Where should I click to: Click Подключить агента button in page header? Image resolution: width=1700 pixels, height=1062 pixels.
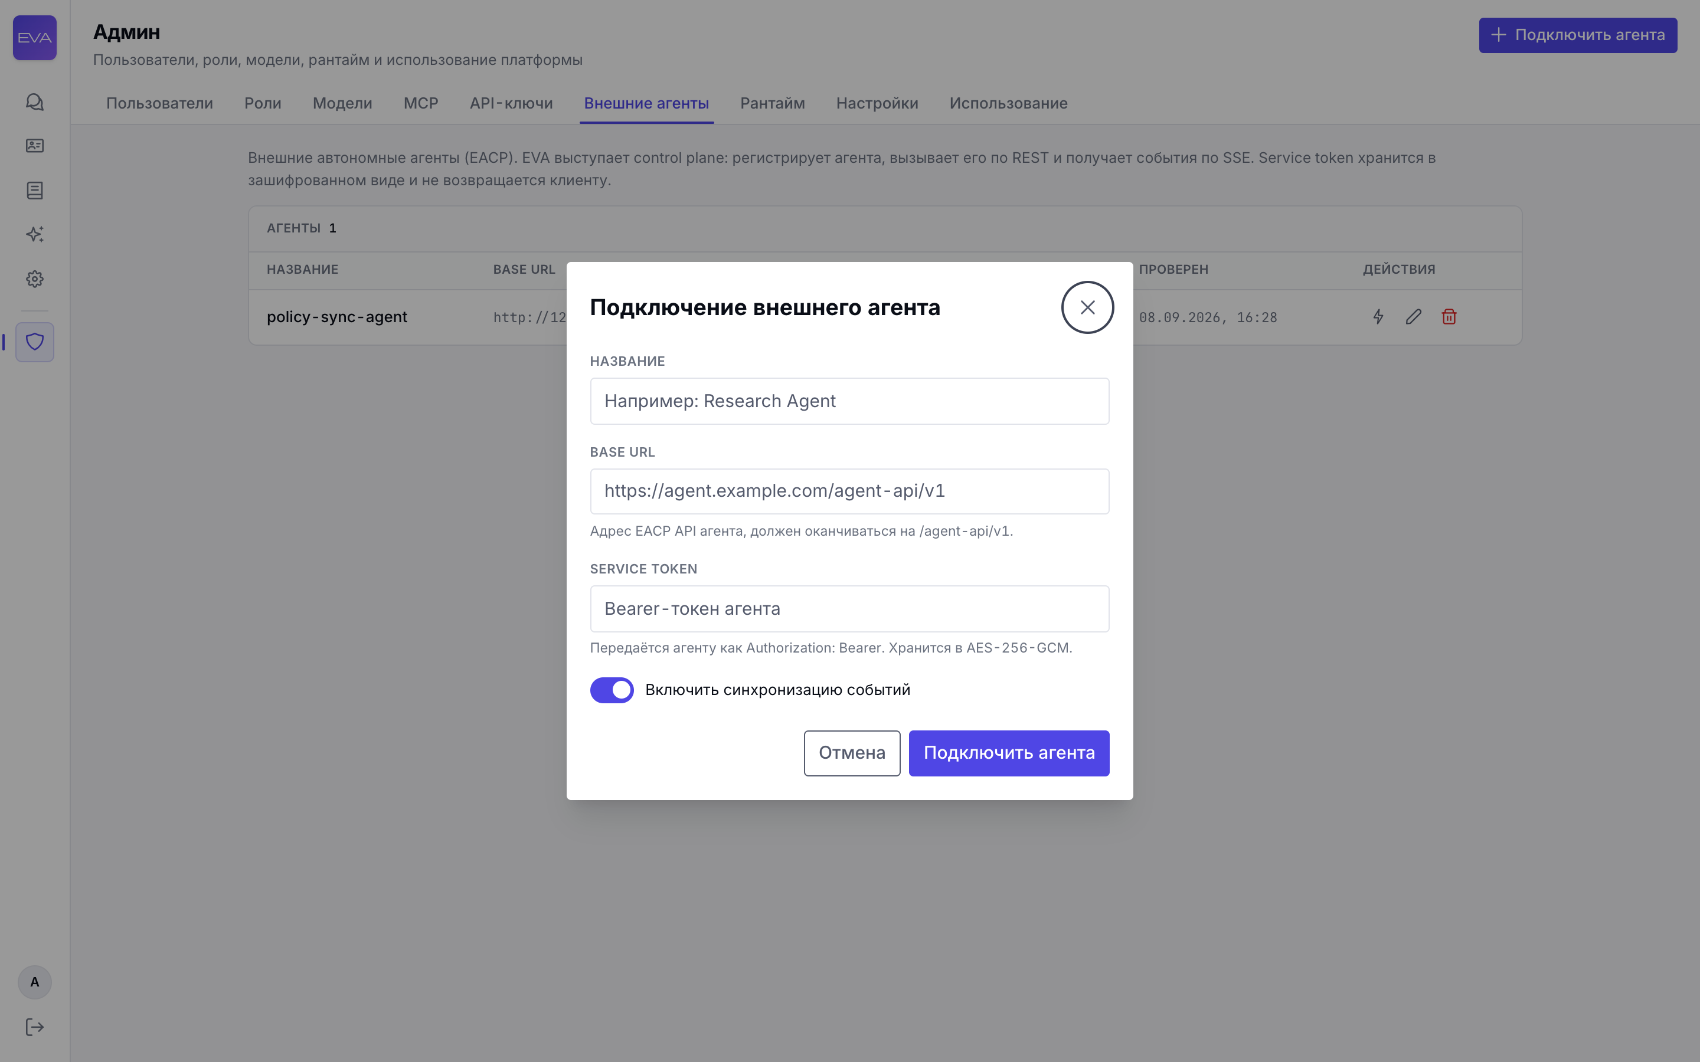click(1578, 35)
